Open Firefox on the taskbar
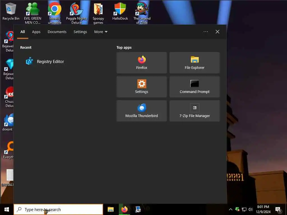Screen dimensions: 287x215 pos(124,209)
